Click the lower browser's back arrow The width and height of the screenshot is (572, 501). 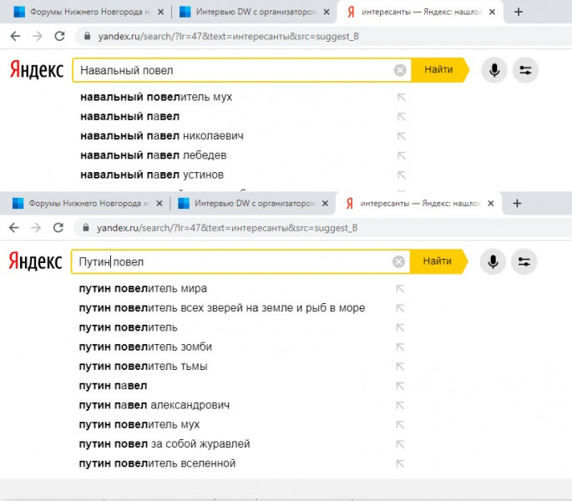point(14,228)
